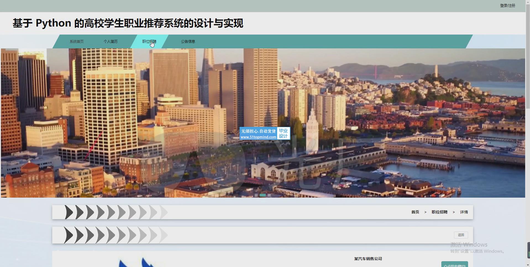This screenshot has height=267, width=530.
Task: Open the floating widget at right edge
Action: point(528,250)
